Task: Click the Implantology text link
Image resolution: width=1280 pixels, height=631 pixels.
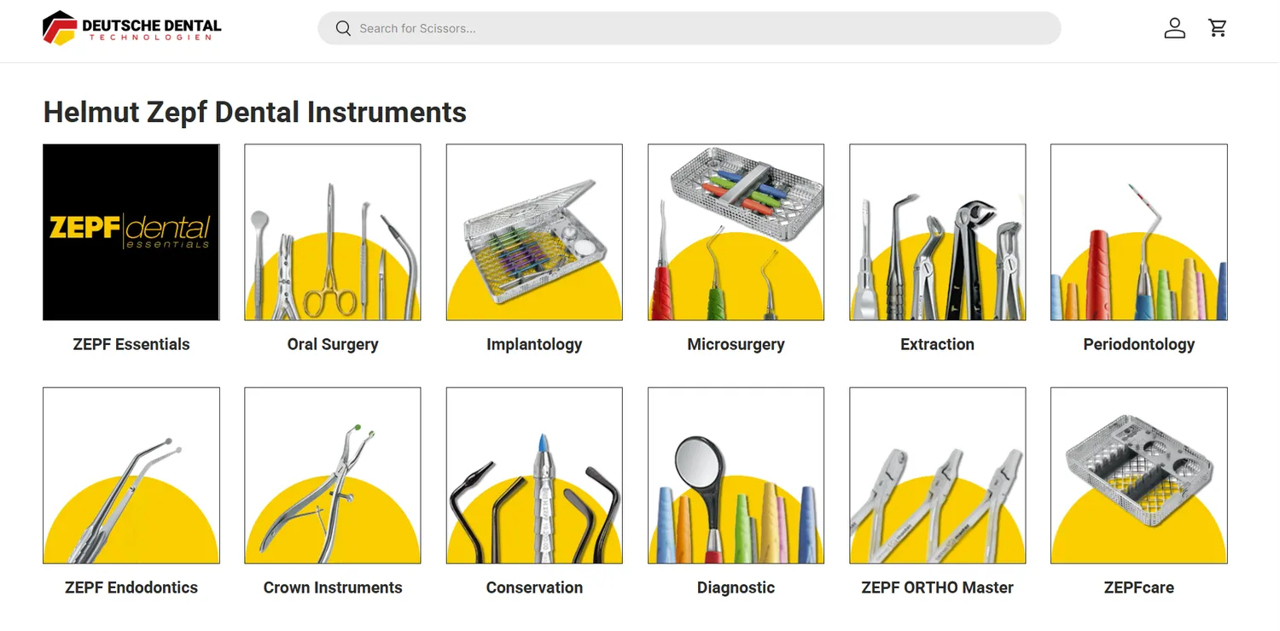Action: (534, 345)
